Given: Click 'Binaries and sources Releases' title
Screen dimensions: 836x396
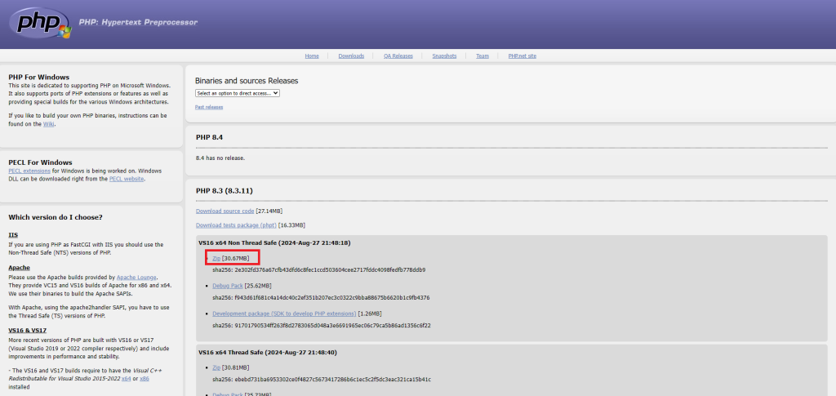Looking at the screenshot, I should tap(247, 81).
